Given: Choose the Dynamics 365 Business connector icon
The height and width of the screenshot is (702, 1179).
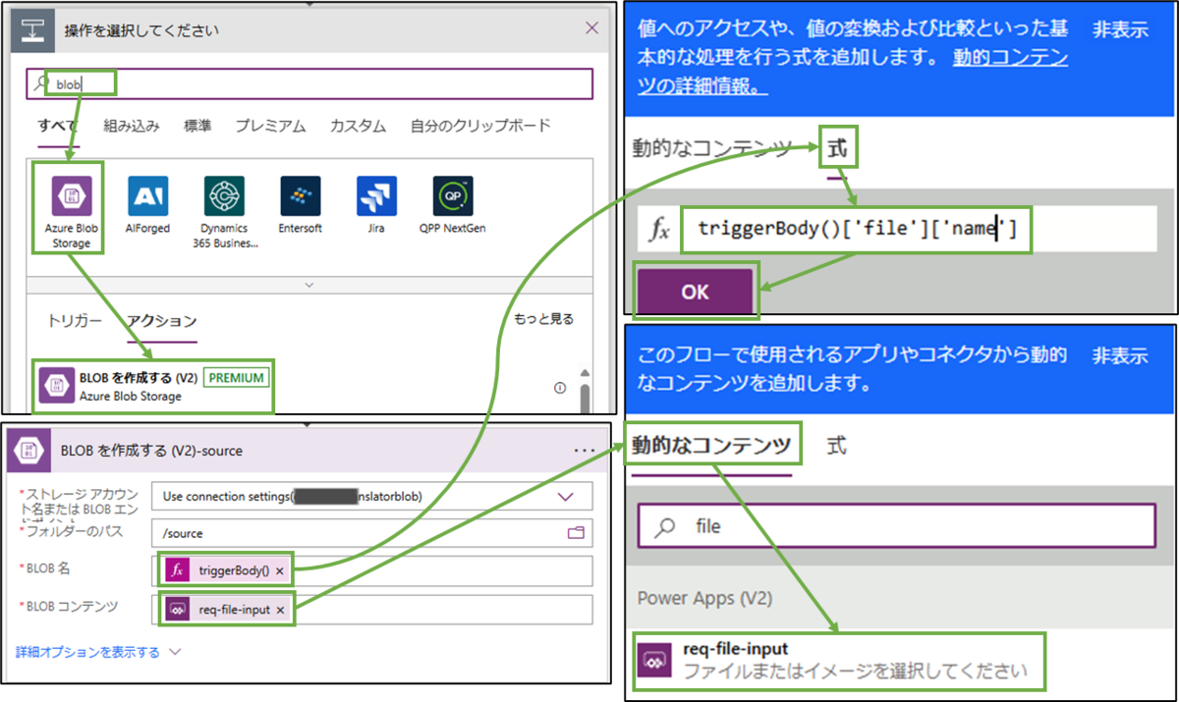Looking at the screenshot, I should click(224, 195).
